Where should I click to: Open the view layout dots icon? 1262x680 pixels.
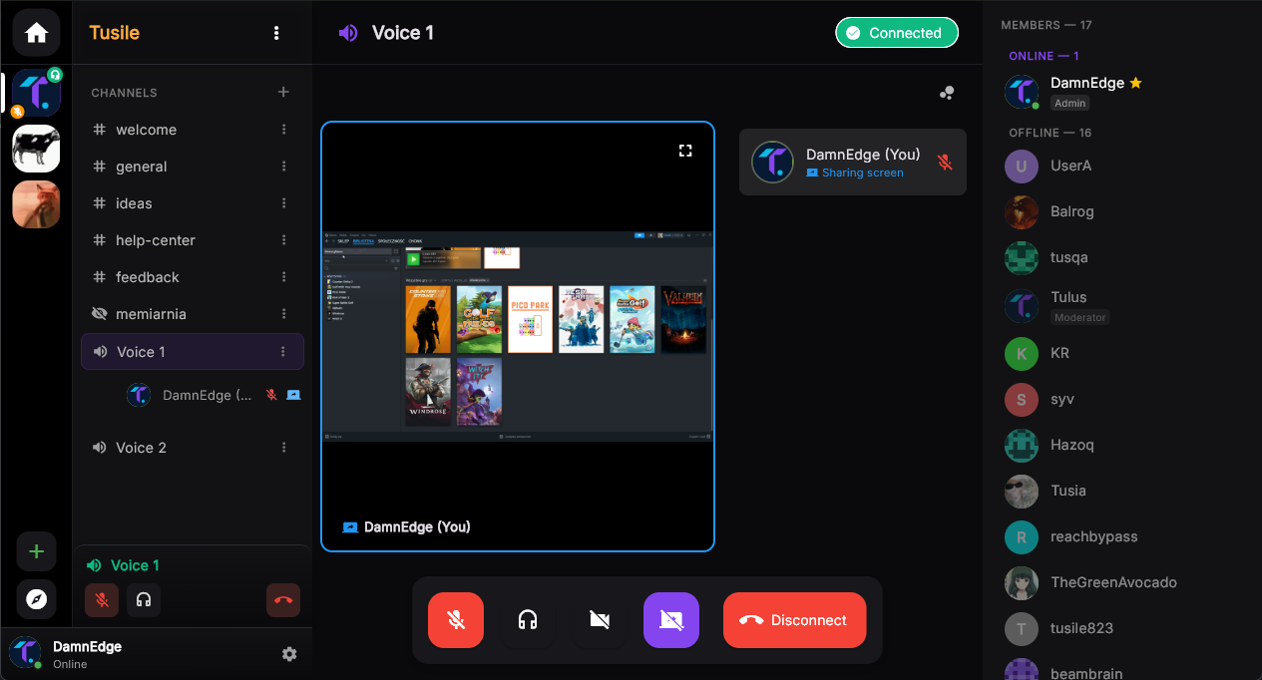[x=947, y=93]
